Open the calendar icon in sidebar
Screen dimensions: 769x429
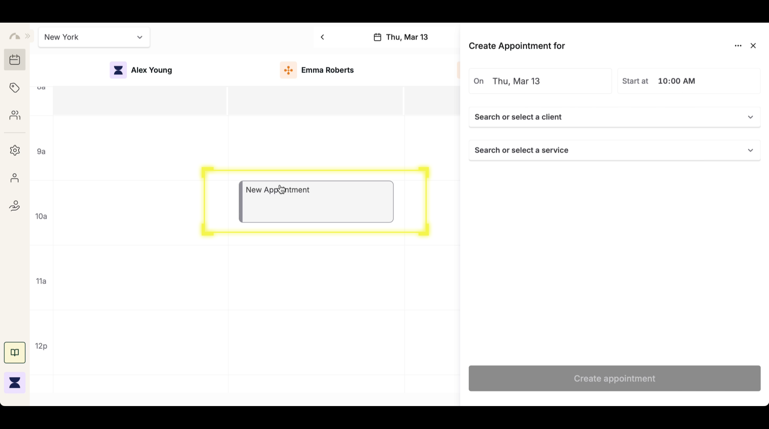pyautogui.click(x=15, y=60)
